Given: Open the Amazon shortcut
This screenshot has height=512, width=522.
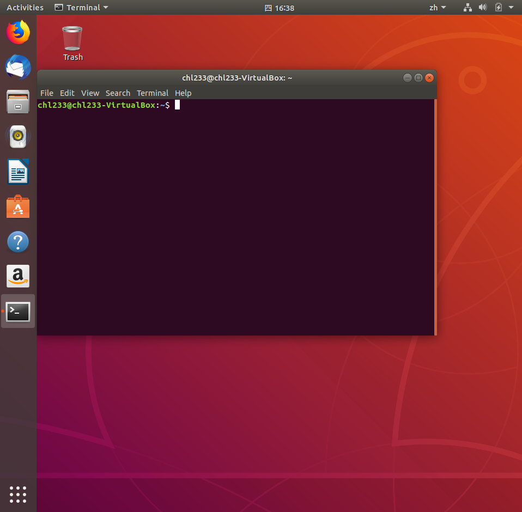Looking at the screenshot, I should [18, 276].
